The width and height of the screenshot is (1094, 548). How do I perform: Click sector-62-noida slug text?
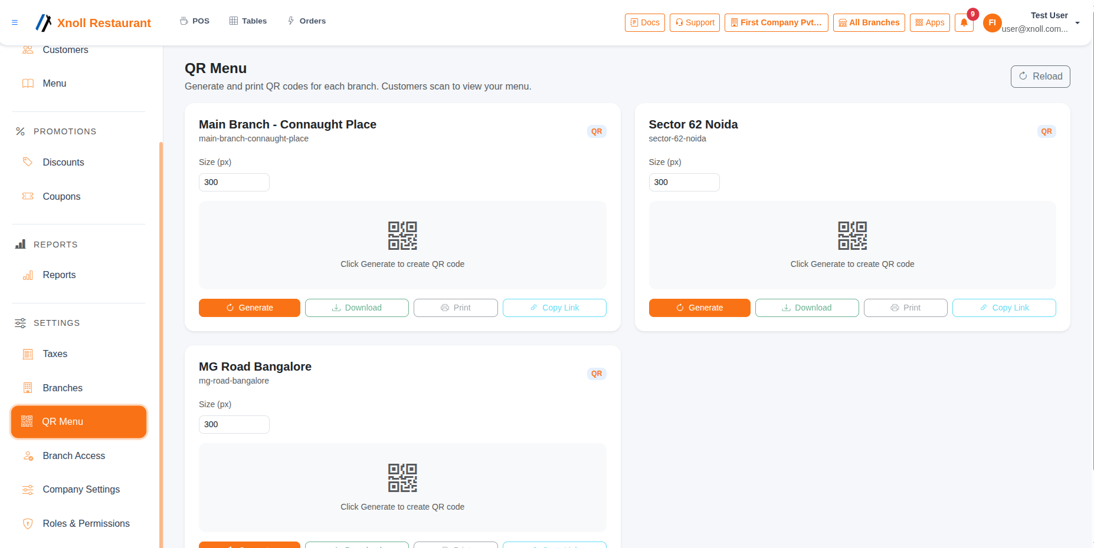coord(677,138)
